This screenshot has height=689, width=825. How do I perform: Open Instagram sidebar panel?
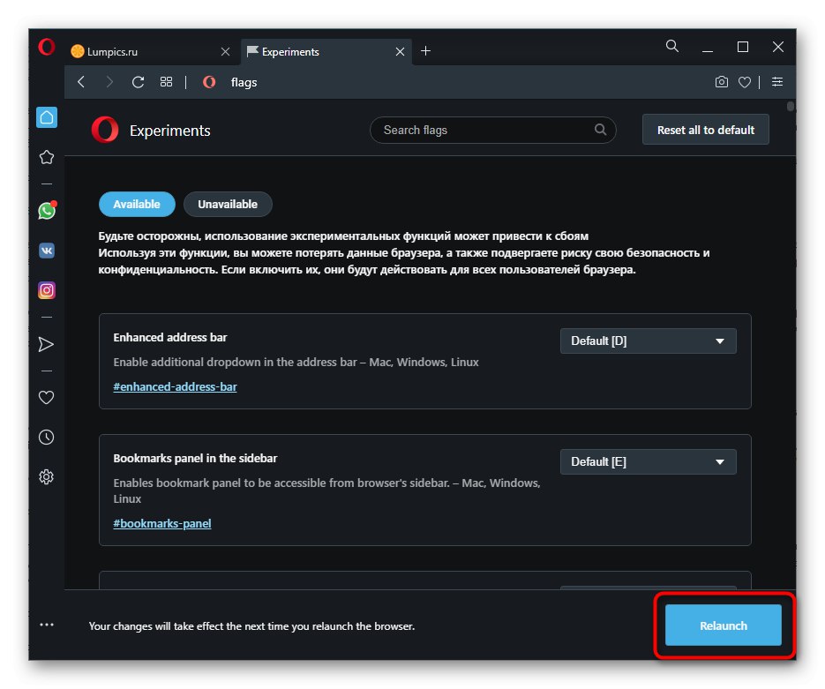tap(47, 289)
